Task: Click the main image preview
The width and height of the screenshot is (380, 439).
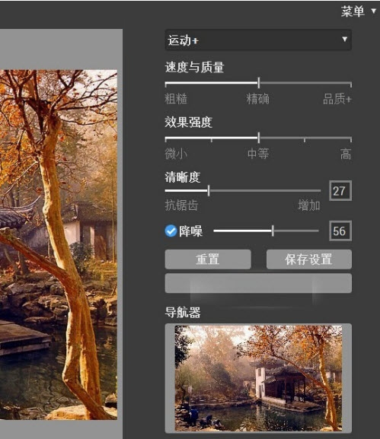Action: click(59, 244)
